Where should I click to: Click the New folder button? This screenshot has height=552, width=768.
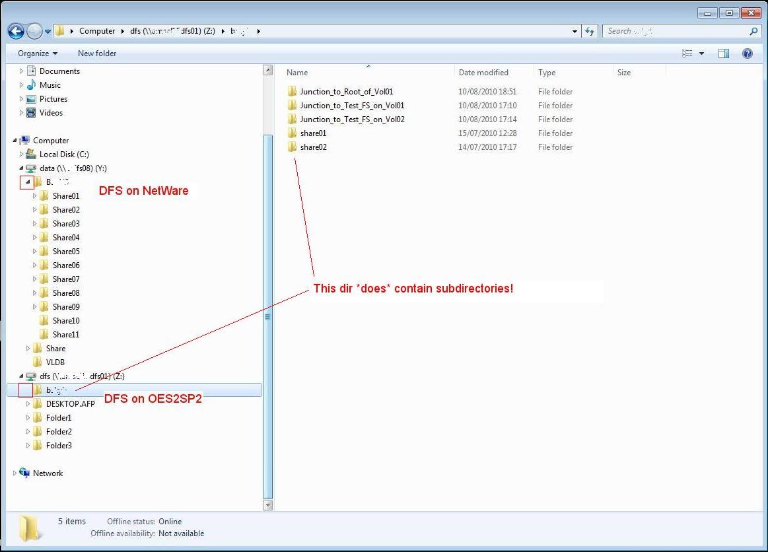click(x=96, y=53)
